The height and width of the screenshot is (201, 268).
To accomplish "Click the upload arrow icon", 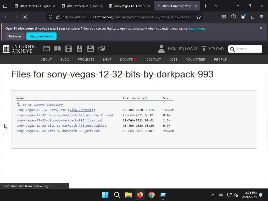I will pos(204,49).
